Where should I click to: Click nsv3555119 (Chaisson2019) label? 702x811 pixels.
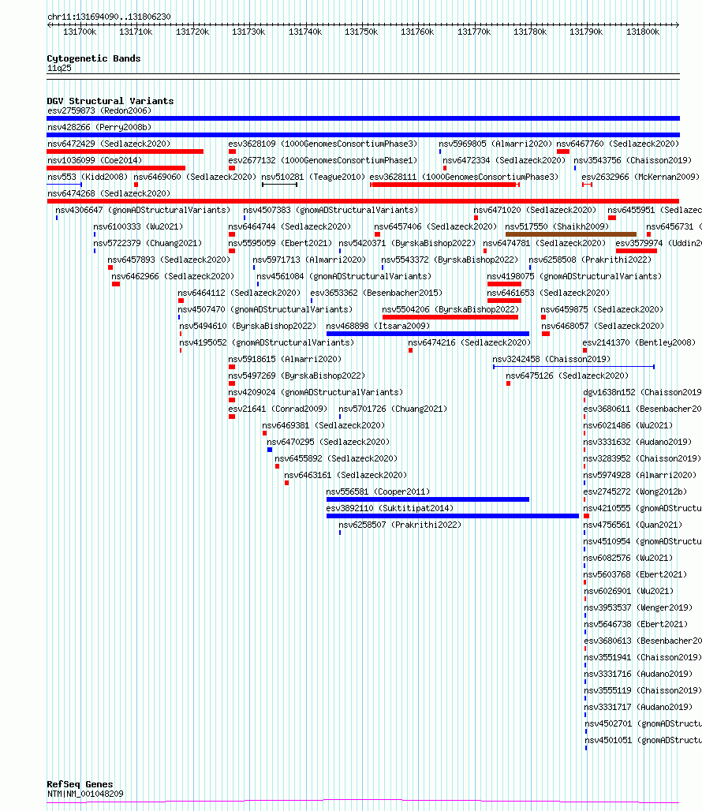click(x=643, y=690)
